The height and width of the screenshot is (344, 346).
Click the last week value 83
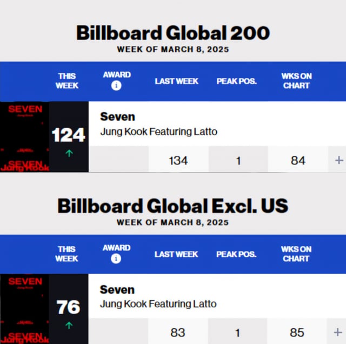tap(178, 333)
